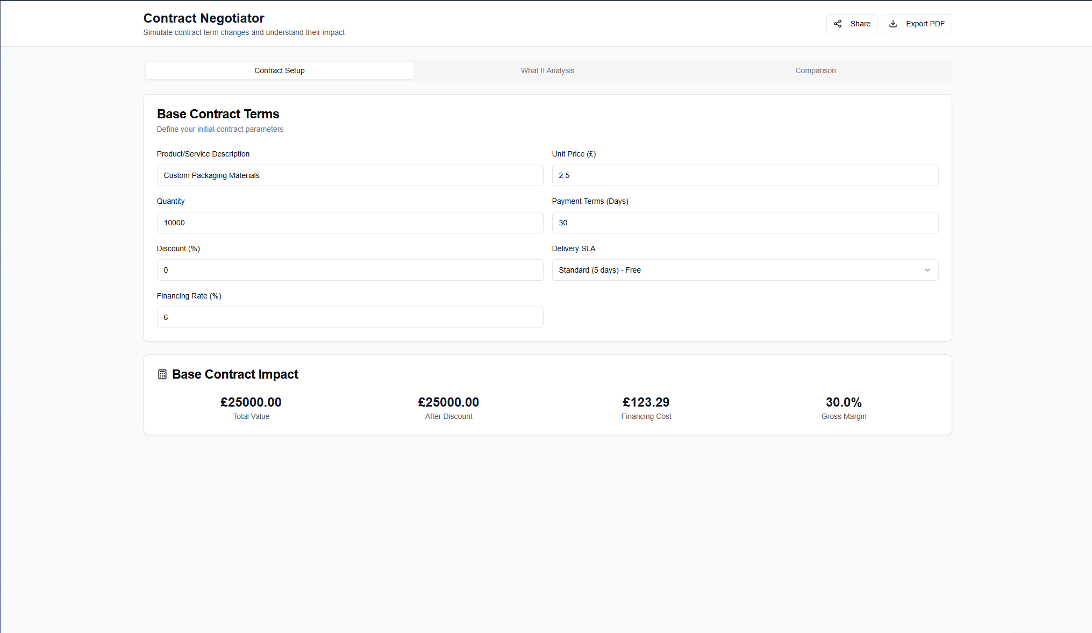Click the Financing Rate (%) field

(349, 317)
